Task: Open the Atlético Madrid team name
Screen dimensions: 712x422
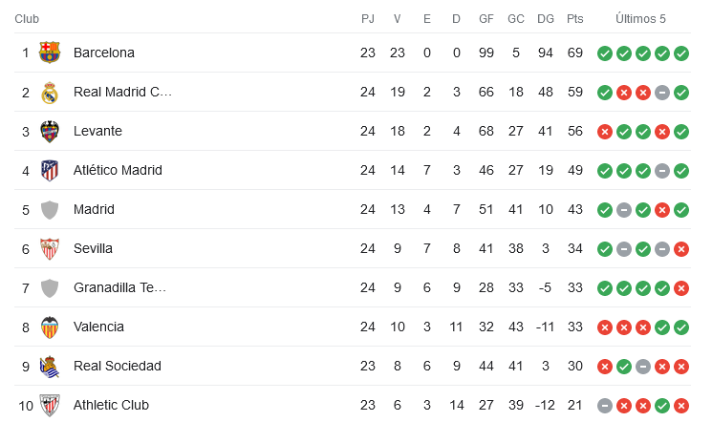Action: click(x=118, y=170)
